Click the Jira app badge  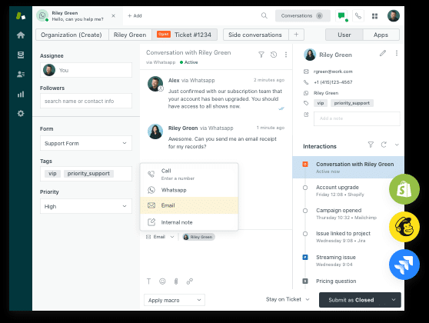pyautogui.click(x=404, y=265)
